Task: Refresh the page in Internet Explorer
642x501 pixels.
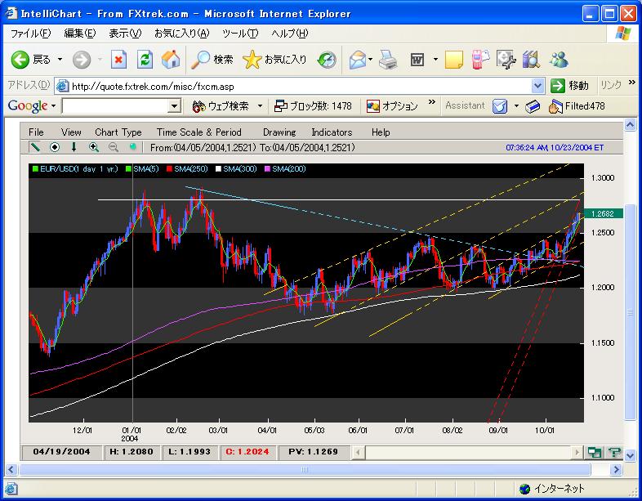Action: point(145,60)
